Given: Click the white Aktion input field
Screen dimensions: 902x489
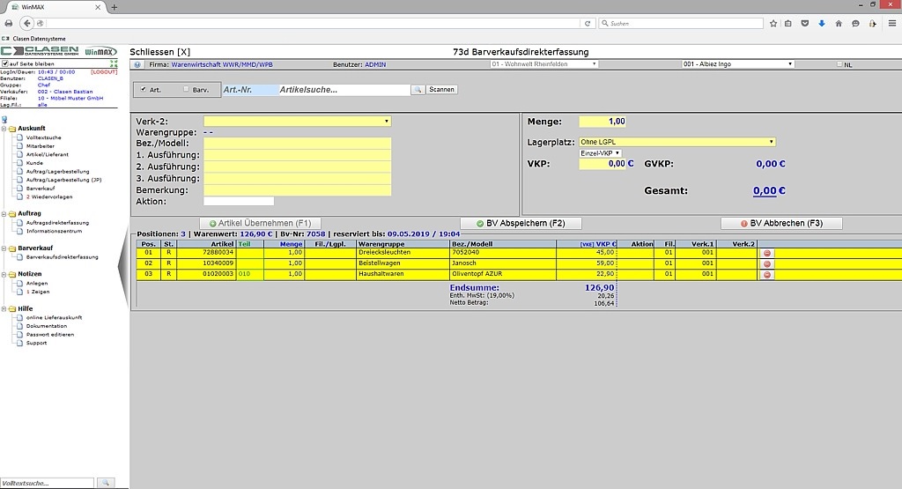Looking at the screenshot, I should click(x=239, y=202).
